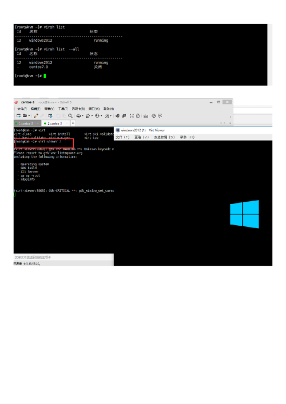Click the Print icon in Xshell toolbar

(78, 115)
